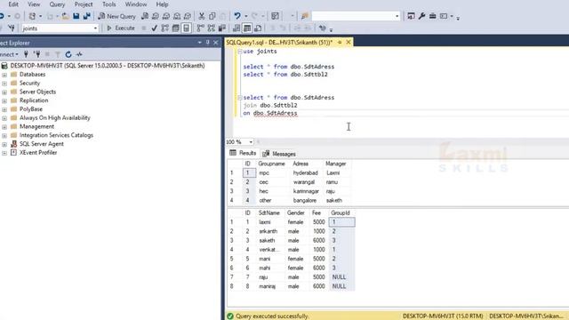Click the Open File folder icon
The height and width of the screenshot is (320, 569).
click(x=65, y=16)
